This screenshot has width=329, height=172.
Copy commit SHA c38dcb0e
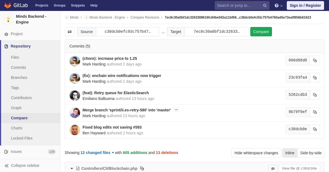point(315,129)
